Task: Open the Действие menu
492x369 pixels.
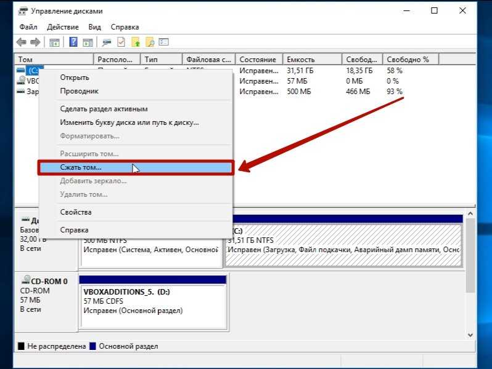Action: (63, 27)
